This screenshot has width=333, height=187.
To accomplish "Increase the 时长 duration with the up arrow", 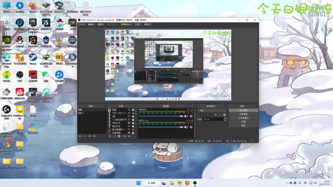I will 225,118.
